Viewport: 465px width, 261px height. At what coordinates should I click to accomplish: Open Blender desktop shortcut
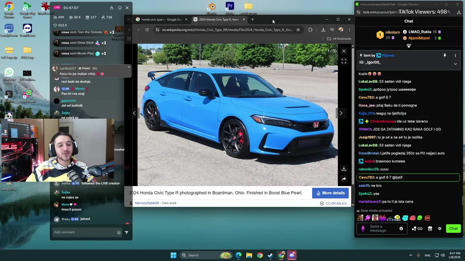(x=211, y=9)
